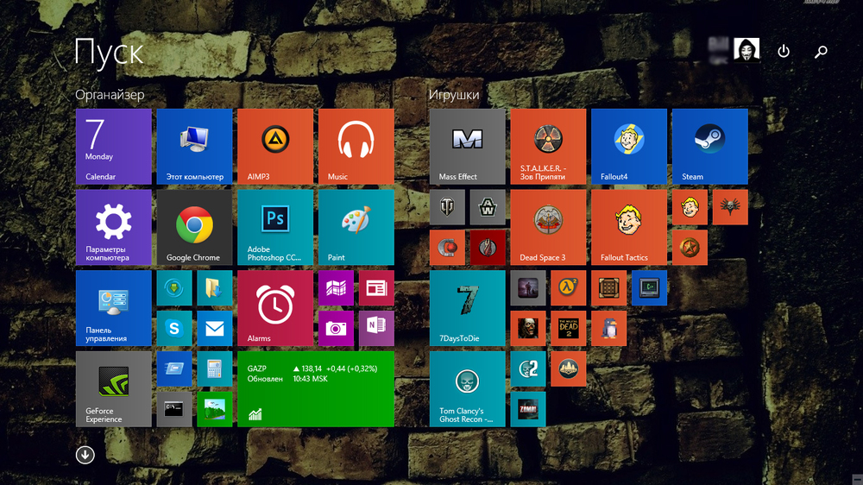Launch the World of Tanks small tile
863x485 pixels.
pos(447,208)
